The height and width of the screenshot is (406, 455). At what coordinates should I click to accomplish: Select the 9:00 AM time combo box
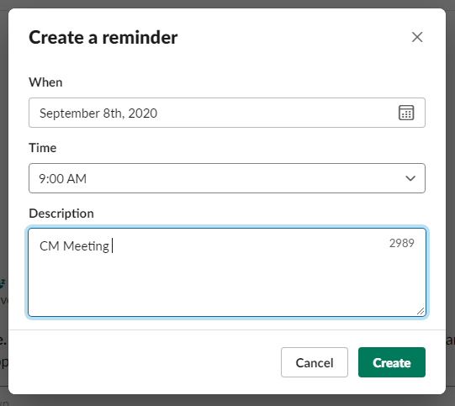tap(227, 178)
